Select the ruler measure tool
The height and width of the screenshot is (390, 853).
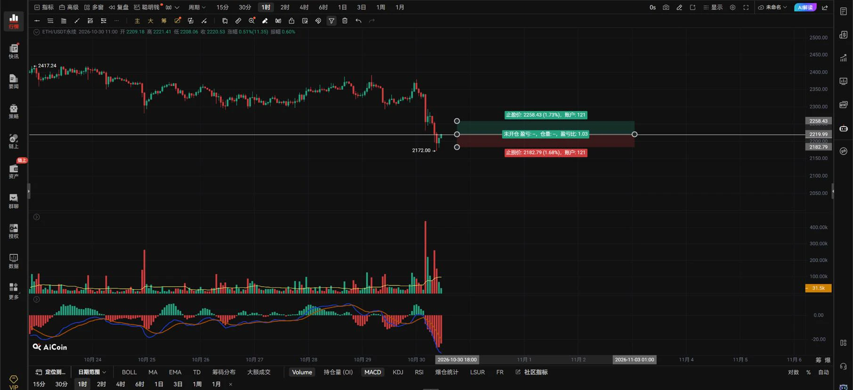[x=238, y=21]
